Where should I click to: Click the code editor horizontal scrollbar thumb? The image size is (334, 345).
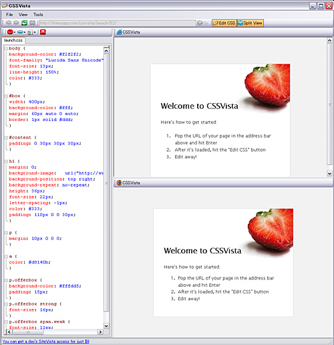click(28, 332)
